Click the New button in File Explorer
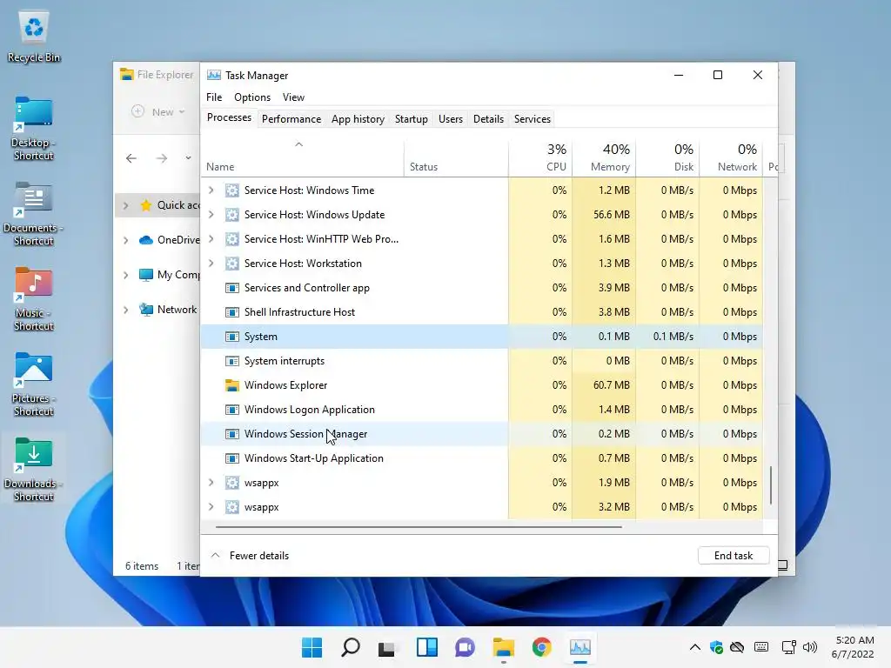 tap(158, 112)
